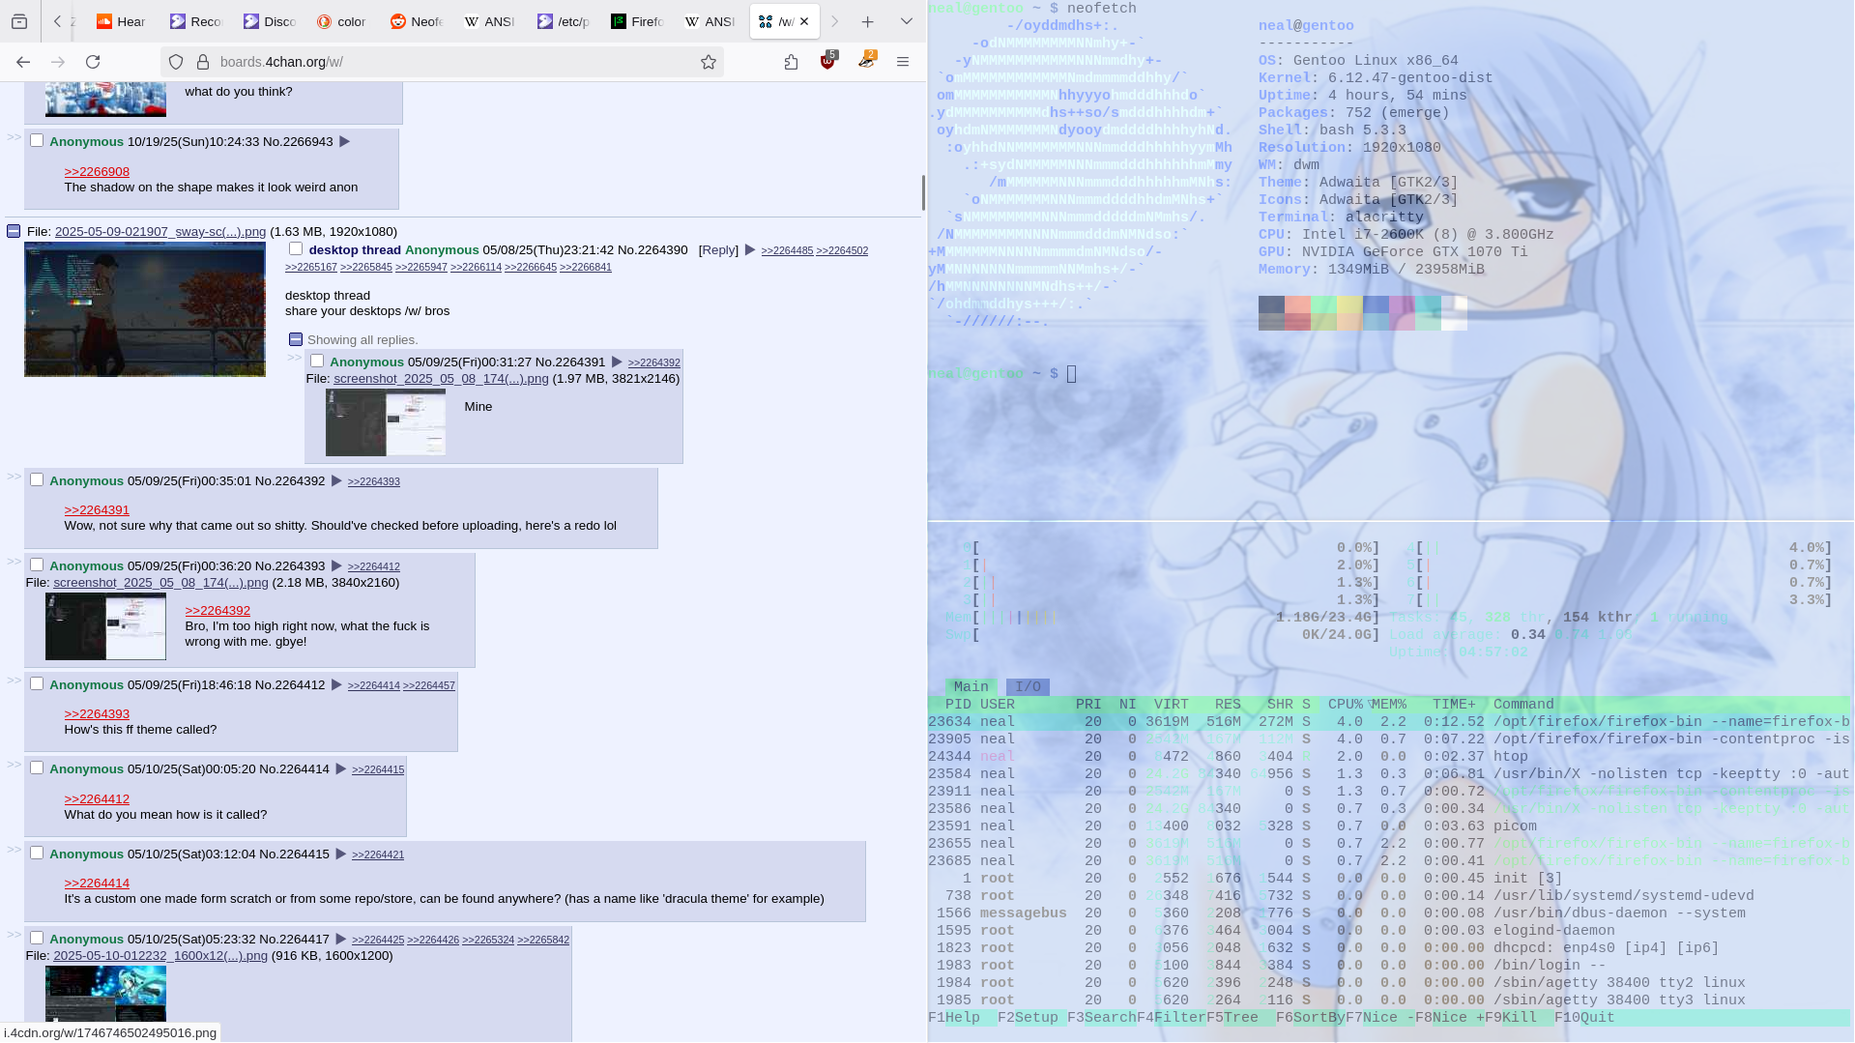Follow the >>2266908 quote link
Viewport: 1855px width, 1043px height.
point(97,172)
